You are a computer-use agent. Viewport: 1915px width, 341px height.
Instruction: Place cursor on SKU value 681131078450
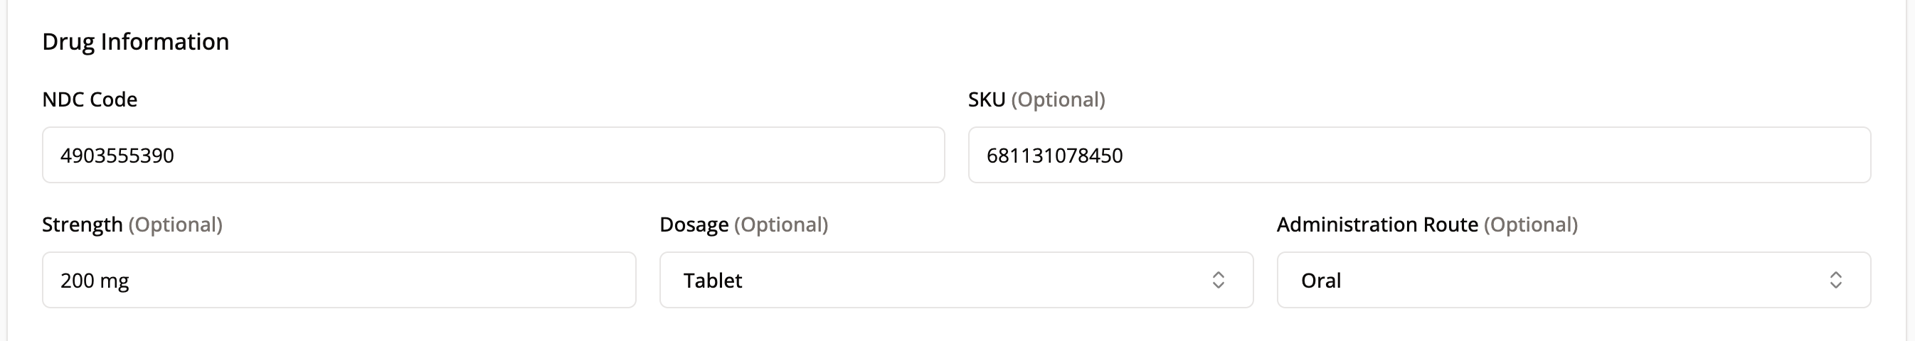[1054, 156]
